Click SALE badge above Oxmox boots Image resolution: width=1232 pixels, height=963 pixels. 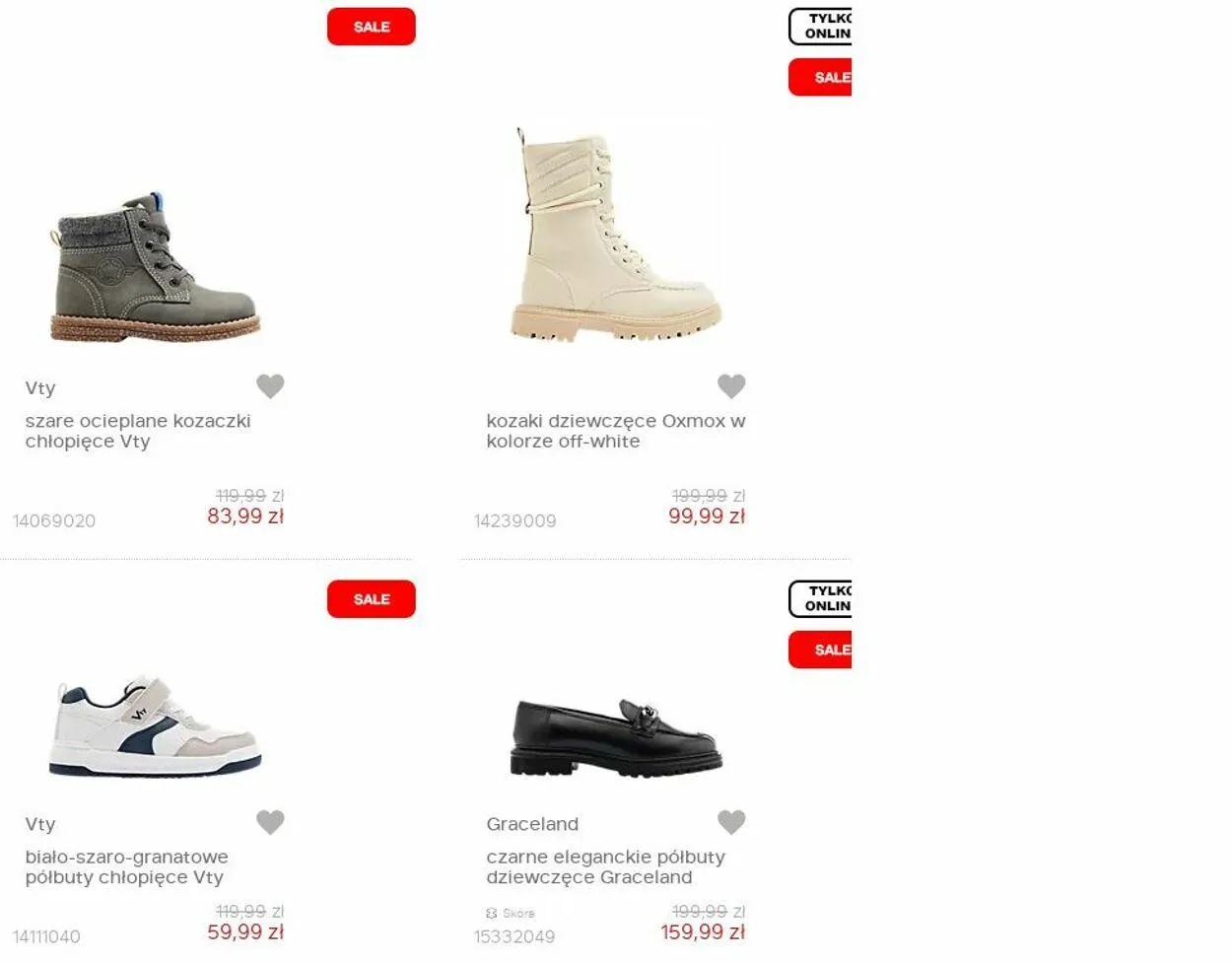pyautogui.click(x=820, y=77)
